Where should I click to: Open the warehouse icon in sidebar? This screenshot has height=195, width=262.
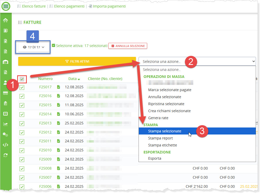pyautogui.click(x=5, y=62)
